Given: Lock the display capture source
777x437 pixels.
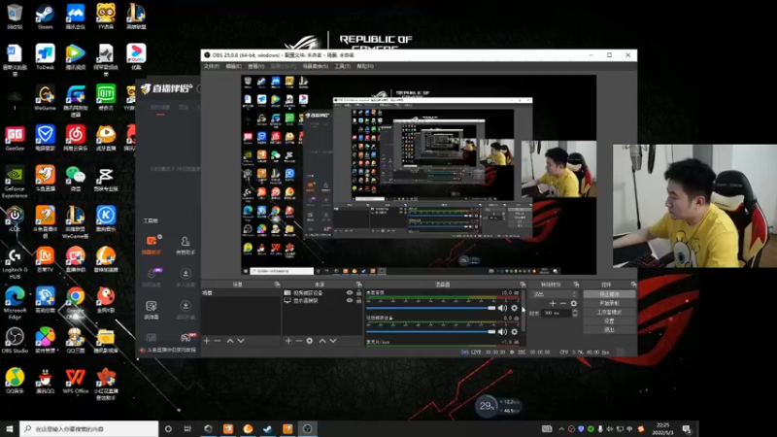Looking at the screenshot, I should click(x=358, y=300).
